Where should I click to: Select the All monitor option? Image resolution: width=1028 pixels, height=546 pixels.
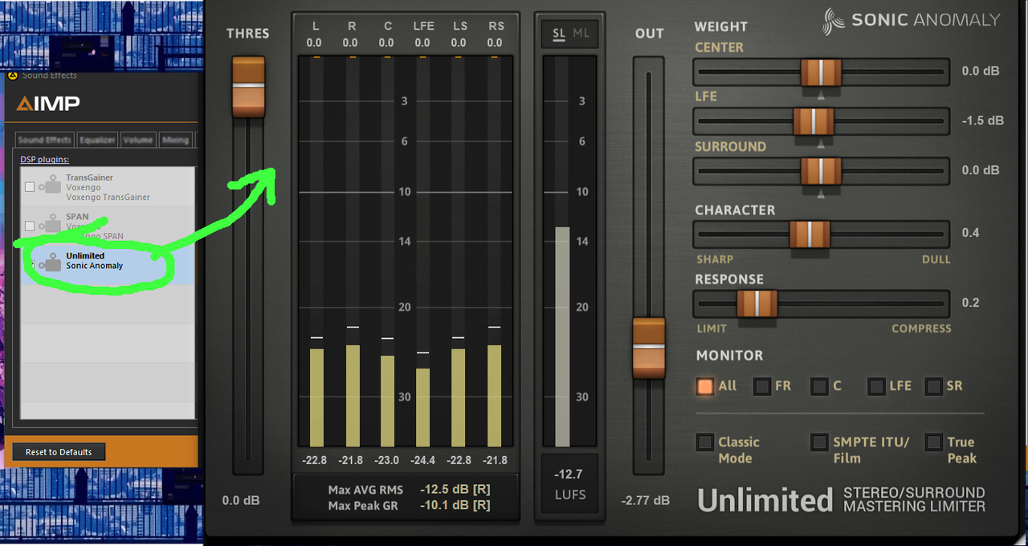click(x=704, y=386)
